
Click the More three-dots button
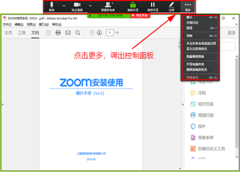188,6
